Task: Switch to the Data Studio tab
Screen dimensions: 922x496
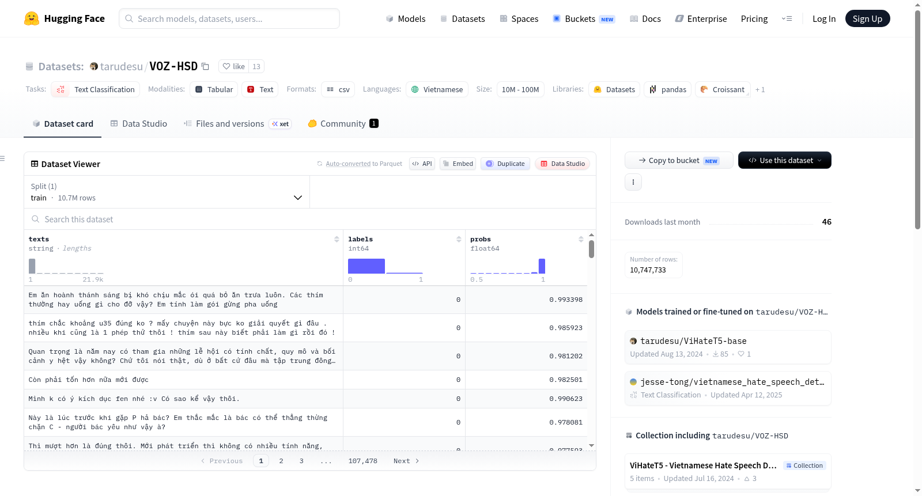Action: (x=139, y=124)
